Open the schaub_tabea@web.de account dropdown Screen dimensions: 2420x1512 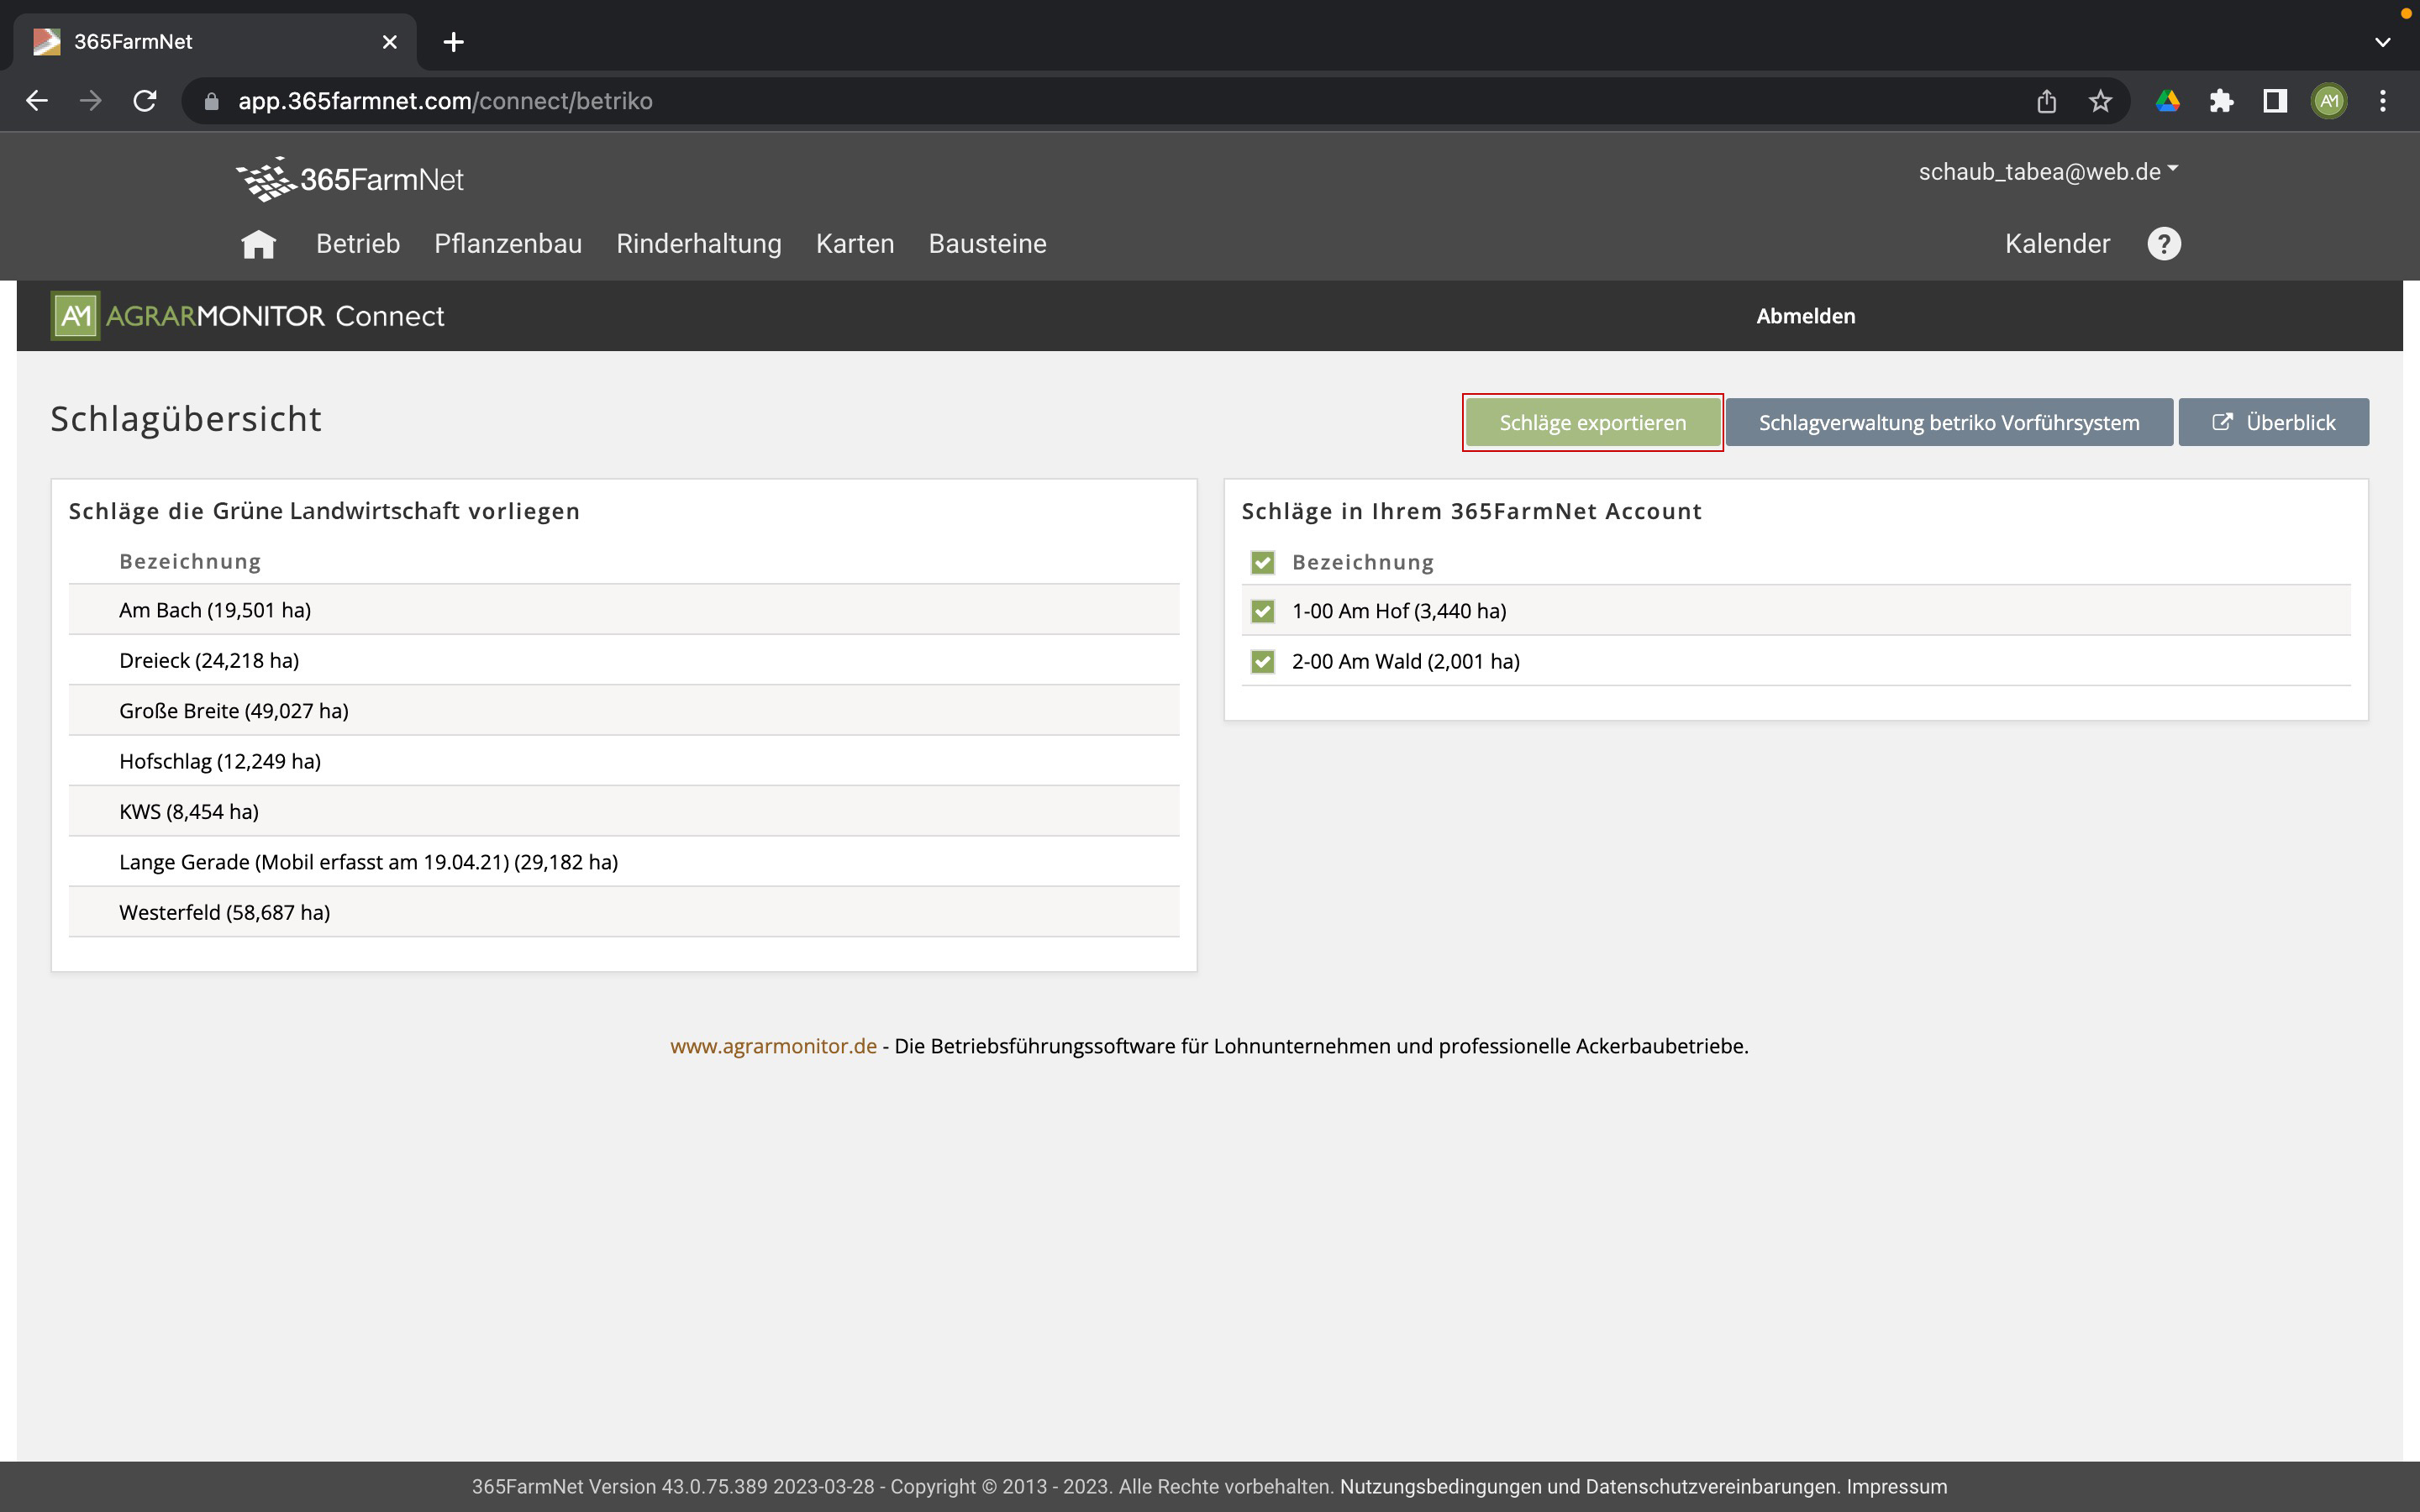coord(2048,172)
